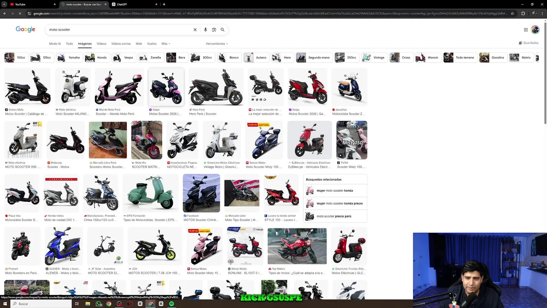Open the Hero Perú black scooter thumbnail

(216, 87)
